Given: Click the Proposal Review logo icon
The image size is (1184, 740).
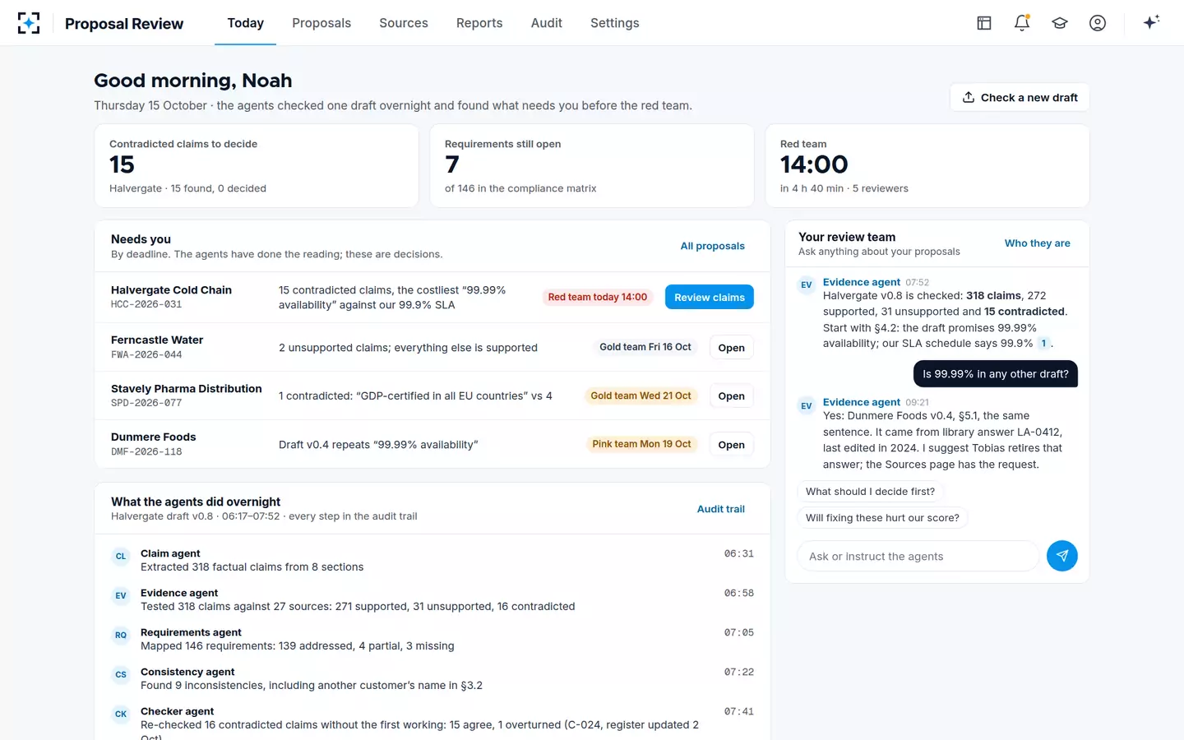Looking at the screenshot, I should [x=29, y=23].
